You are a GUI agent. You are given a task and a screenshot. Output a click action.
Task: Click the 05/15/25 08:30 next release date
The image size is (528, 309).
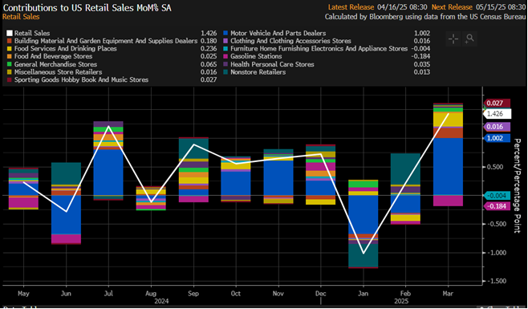(x=501, y=7)
